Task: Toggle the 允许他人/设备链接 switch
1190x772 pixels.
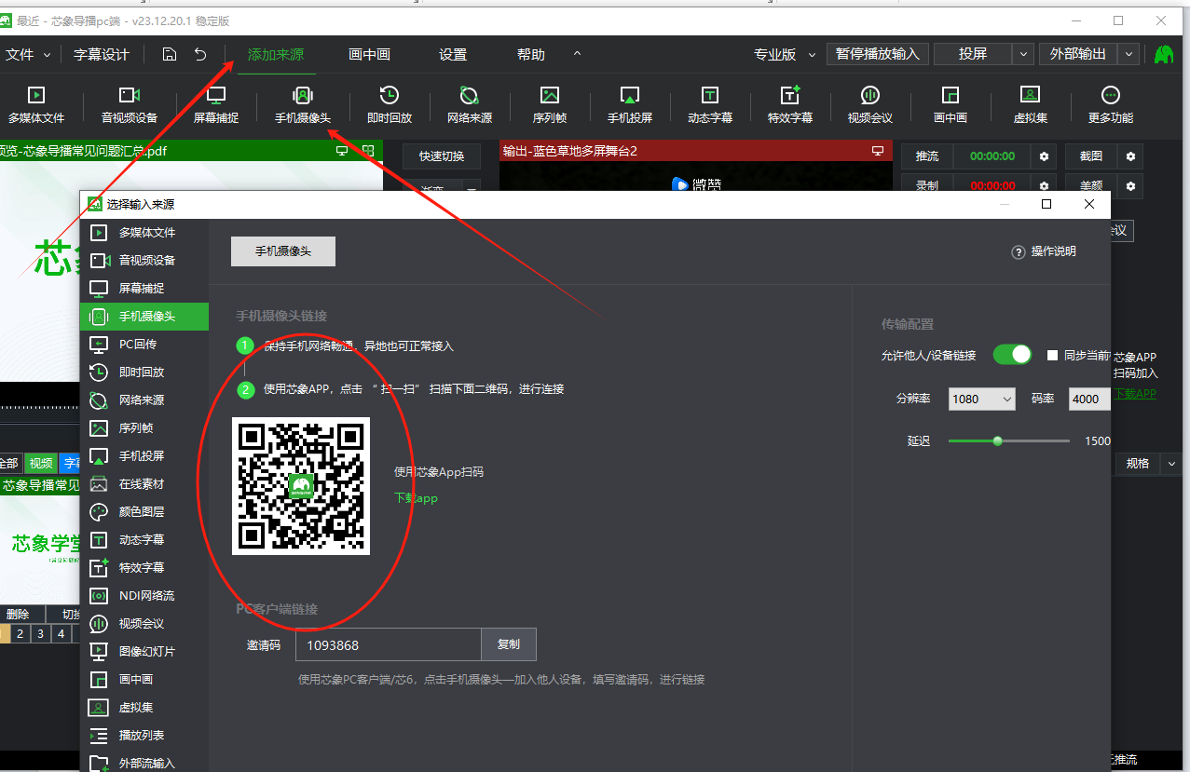Action: [1012, 355]
